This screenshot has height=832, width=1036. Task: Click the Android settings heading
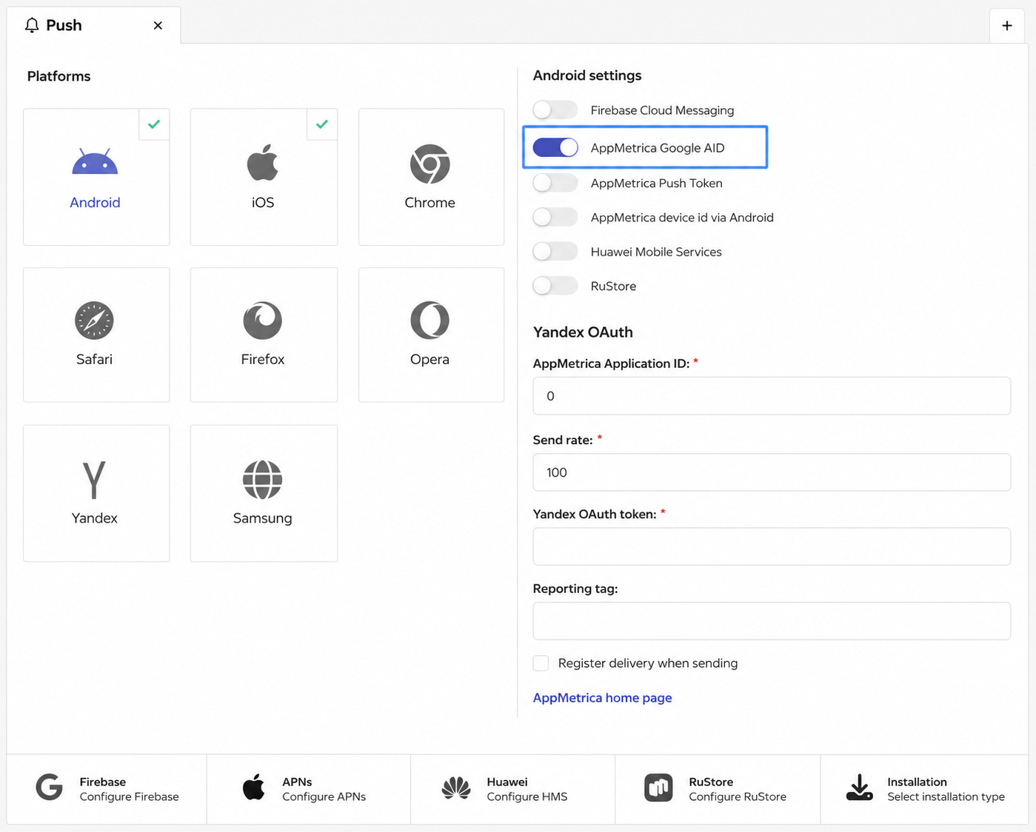point(587,76)
